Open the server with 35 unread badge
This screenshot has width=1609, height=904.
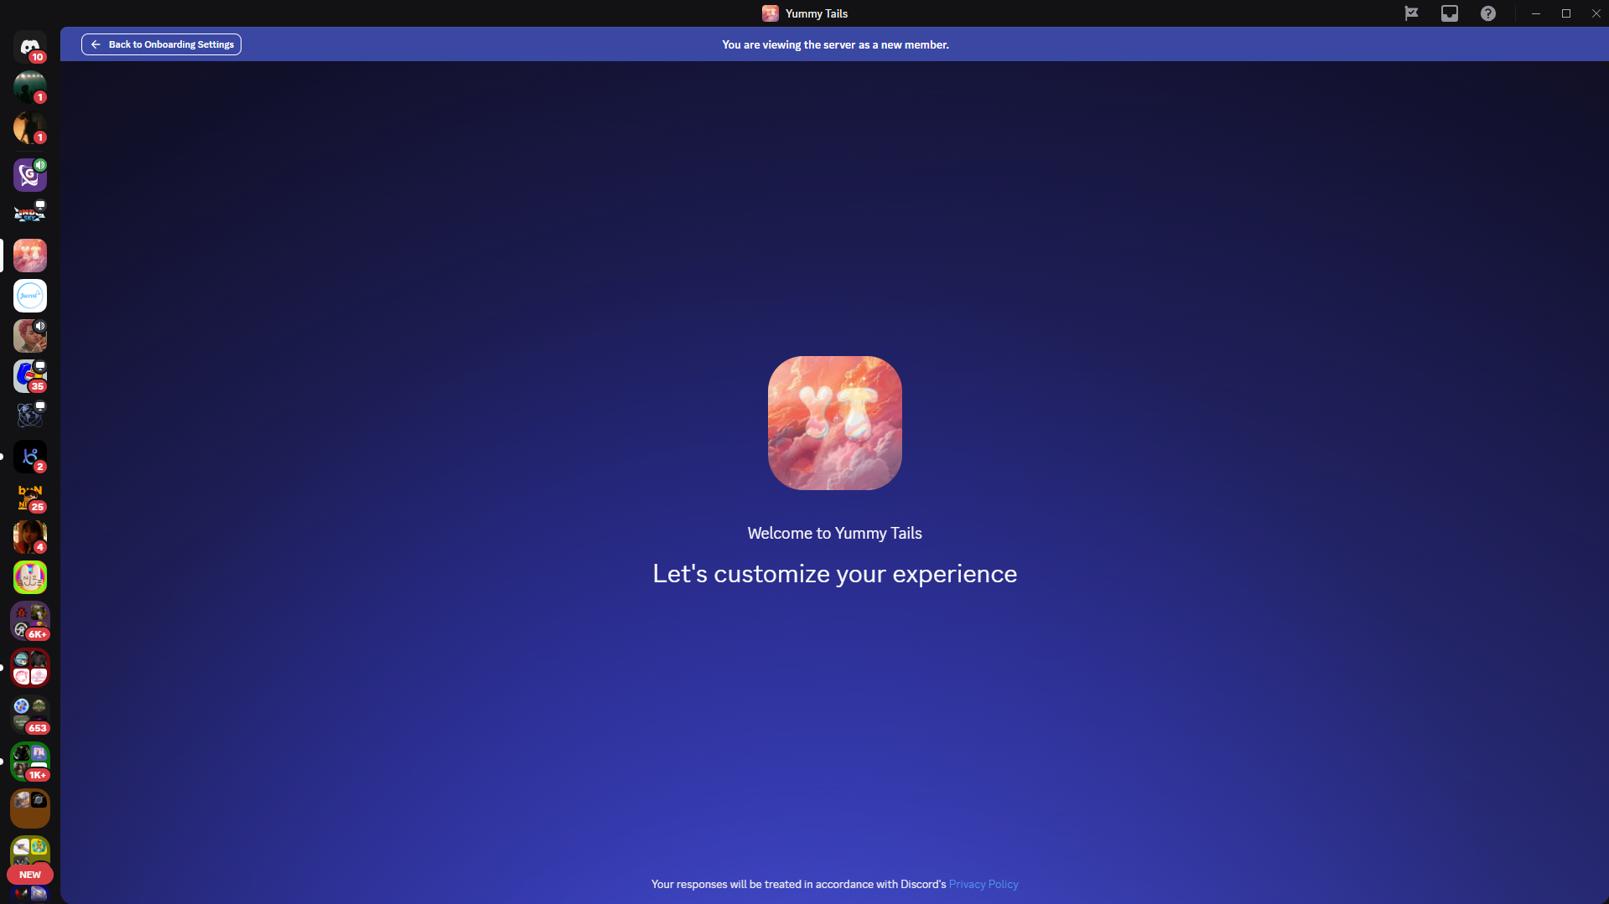[x=30, y=376]
